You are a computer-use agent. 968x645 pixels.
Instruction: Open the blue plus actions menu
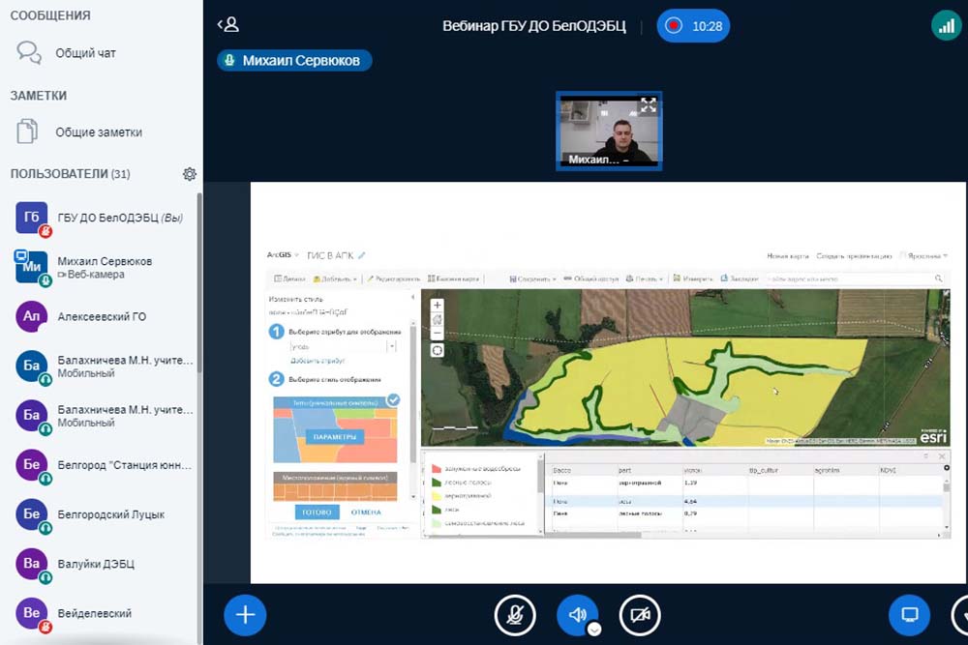point(245,615)
